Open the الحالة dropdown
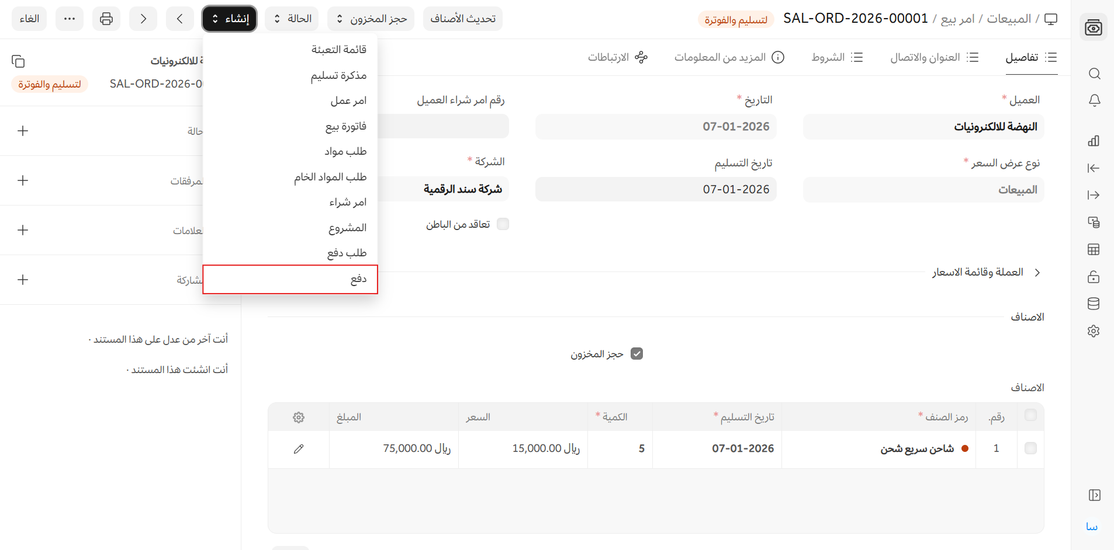This screenshot has width=1114, height=550. pyautogui.click(x=292, y=19)
